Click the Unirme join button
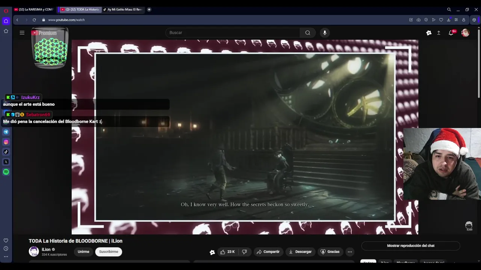 (x=83, y=252)
